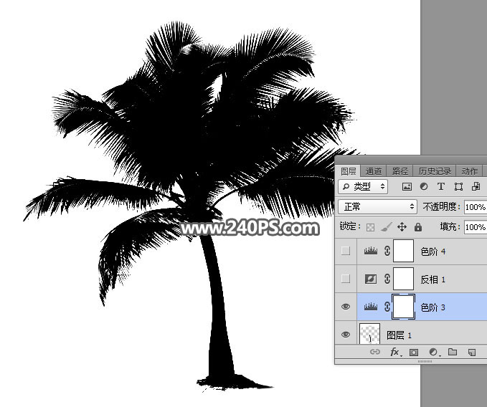Filter layers by pixel image icon
This screenshot has width=487, height=407.
click(x=407, y=186)
